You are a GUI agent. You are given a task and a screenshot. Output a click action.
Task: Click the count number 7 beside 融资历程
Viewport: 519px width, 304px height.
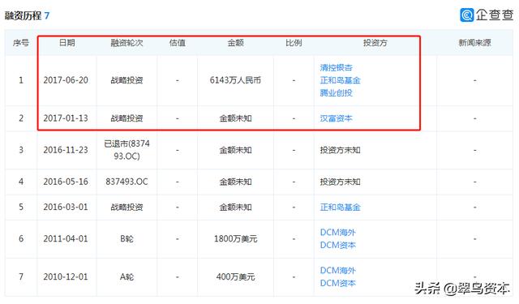[47, 15]
